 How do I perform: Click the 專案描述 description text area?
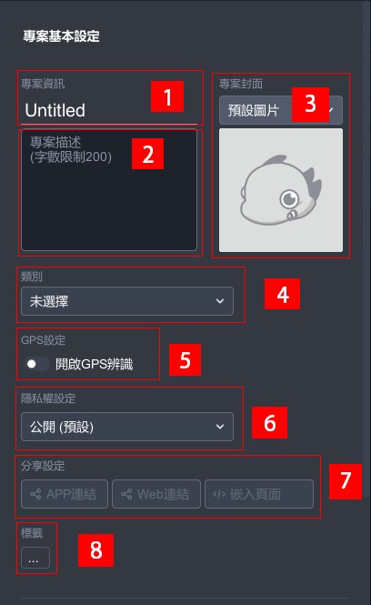coord(109,190)
